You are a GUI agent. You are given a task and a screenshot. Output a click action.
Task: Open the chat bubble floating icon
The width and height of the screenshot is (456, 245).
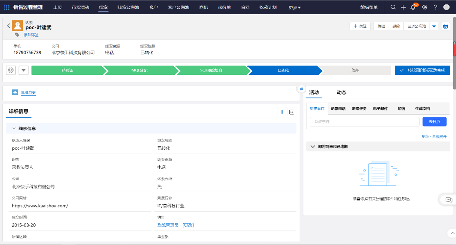click(449, 200)
